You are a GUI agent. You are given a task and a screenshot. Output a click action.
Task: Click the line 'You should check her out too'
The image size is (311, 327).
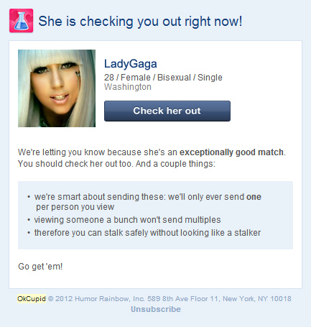point(75,164)
